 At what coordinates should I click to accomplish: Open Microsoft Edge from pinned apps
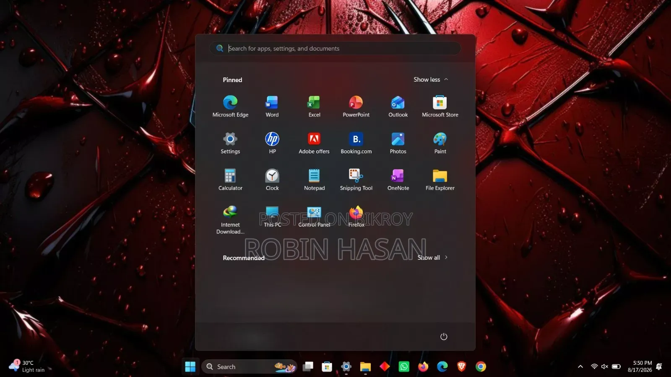(x=230, y=106)
